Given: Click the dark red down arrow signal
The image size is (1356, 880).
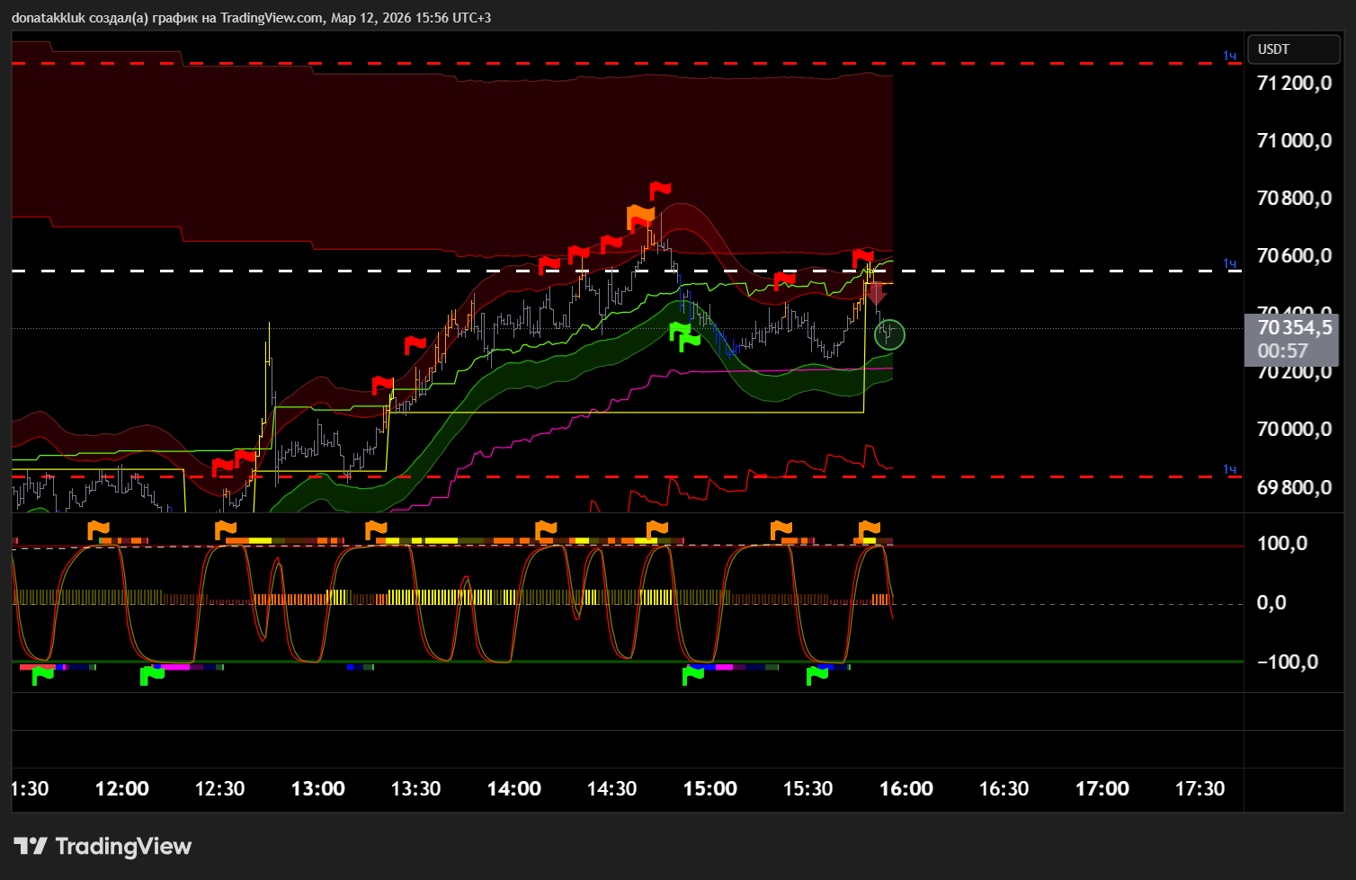Looking at the screenshot, I should pos(877,294).
